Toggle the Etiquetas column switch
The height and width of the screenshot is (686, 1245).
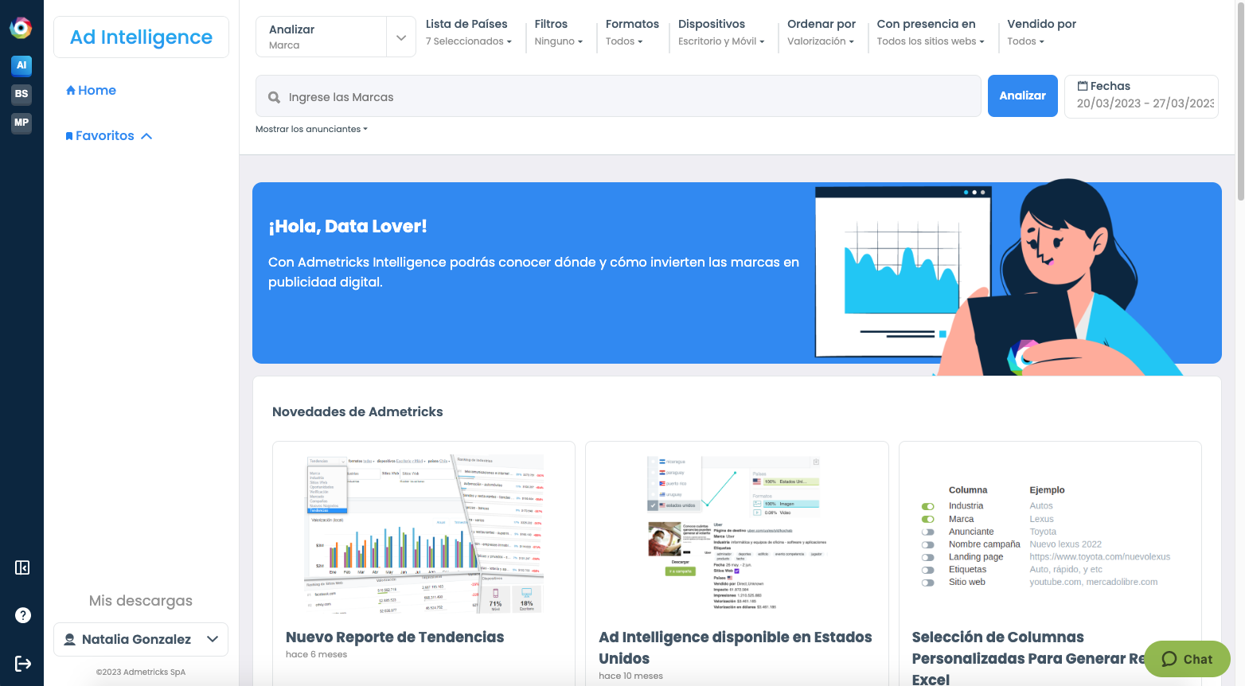tap(928, 570)
